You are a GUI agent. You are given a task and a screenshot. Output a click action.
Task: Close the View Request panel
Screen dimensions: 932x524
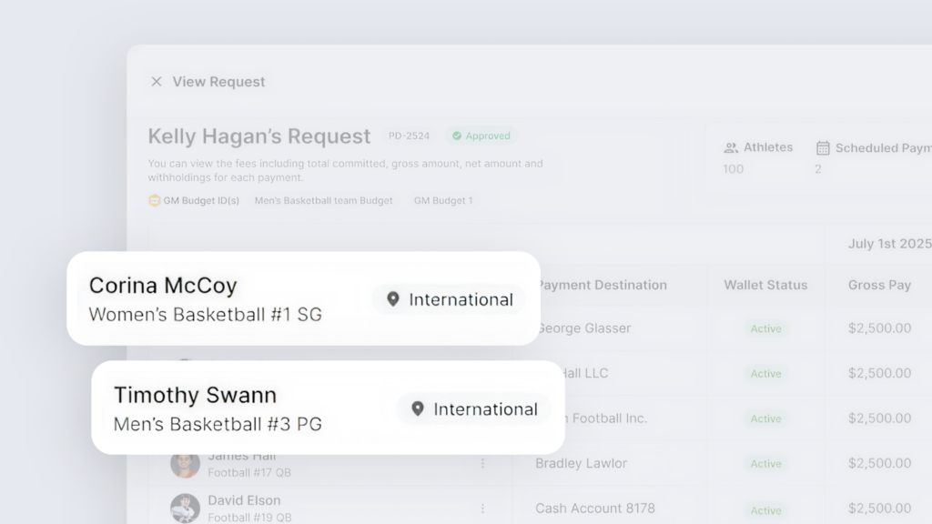point(156,82)
